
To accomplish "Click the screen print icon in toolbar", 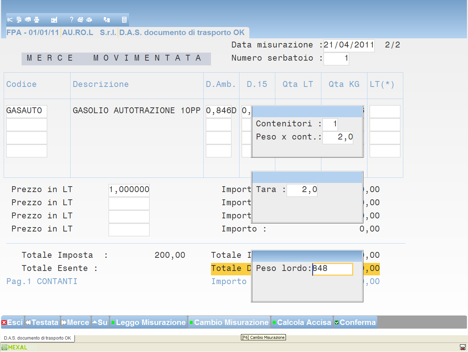I will [x=28, y=20].
